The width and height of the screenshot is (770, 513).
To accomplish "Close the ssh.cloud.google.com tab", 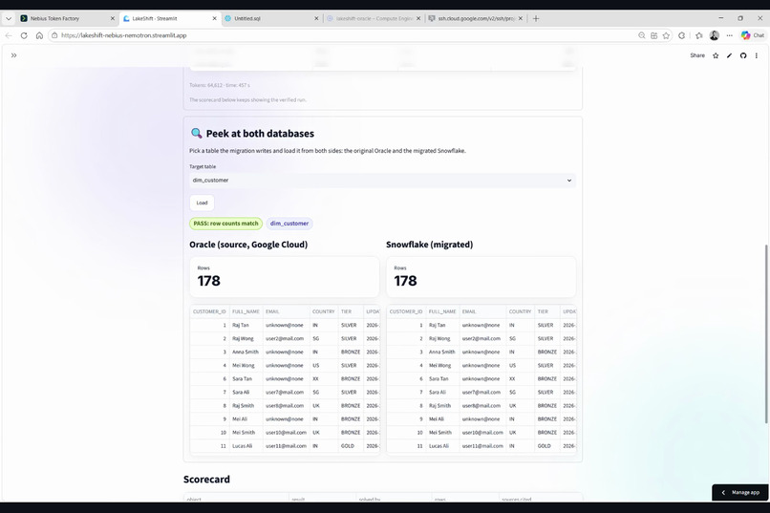I will [521, 19].
